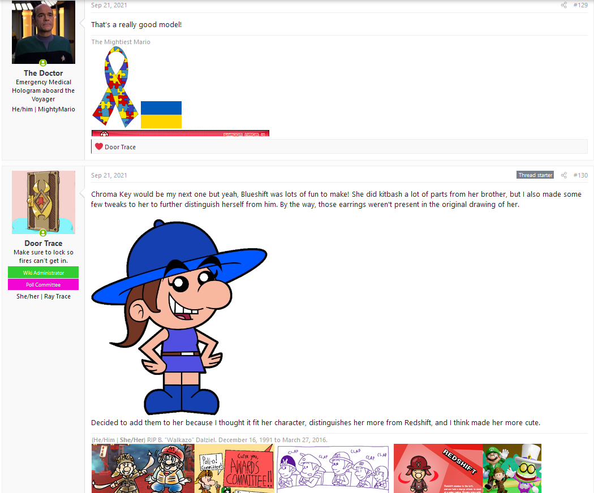Click the Sep 21, 2021 date on post #129
The height and width of the screenshot is (493, 594).
(109, 5)
